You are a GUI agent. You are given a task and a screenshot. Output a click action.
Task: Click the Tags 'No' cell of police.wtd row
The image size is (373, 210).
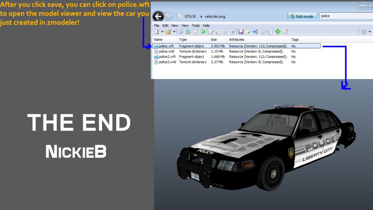click(x=293, y=51)
